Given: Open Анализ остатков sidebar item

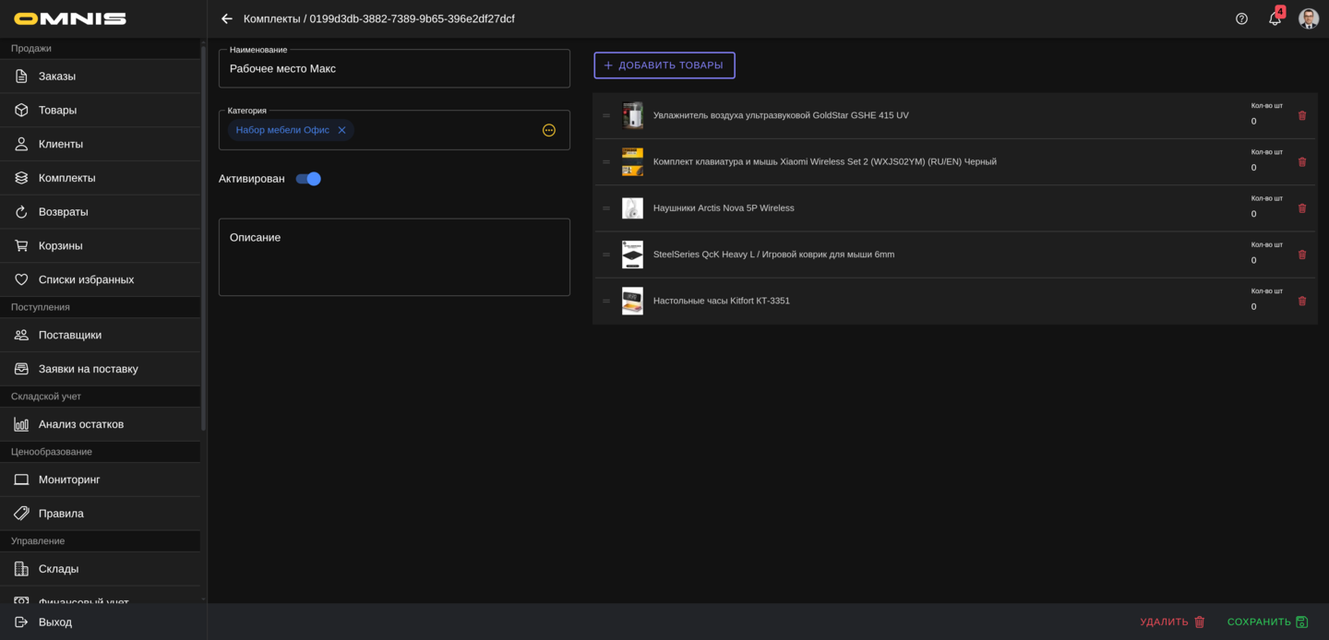Looking at the screenshot, I should 81,424.
